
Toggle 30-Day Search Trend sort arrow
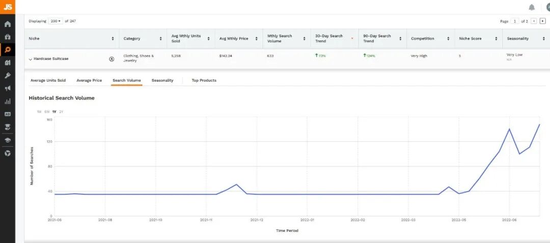[352, 39]
